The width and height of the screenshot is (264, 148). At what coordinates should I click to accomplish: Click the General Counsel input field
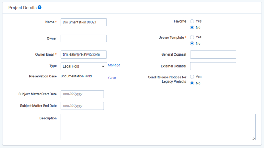[213, 55]
